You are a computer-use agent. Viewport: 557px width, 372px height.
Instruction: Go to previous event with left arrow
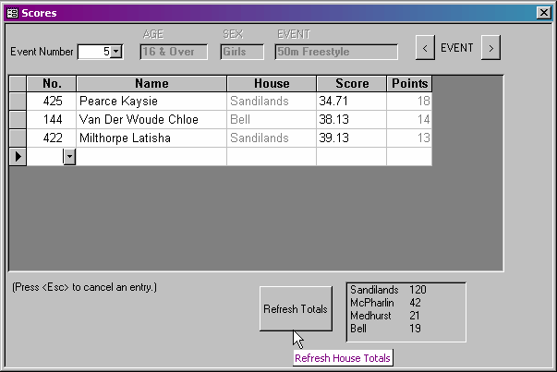point(425,48)
